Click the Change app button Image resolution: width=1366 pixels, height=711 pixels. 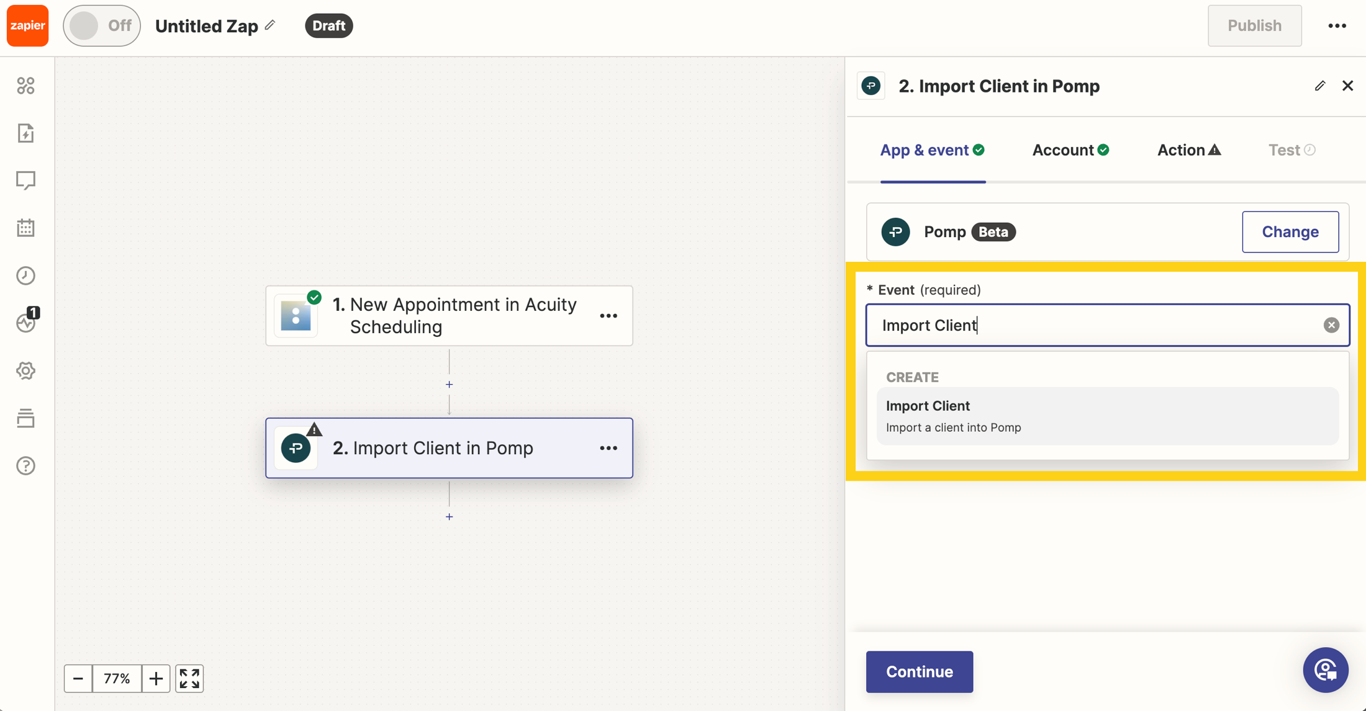[1290, 231]
